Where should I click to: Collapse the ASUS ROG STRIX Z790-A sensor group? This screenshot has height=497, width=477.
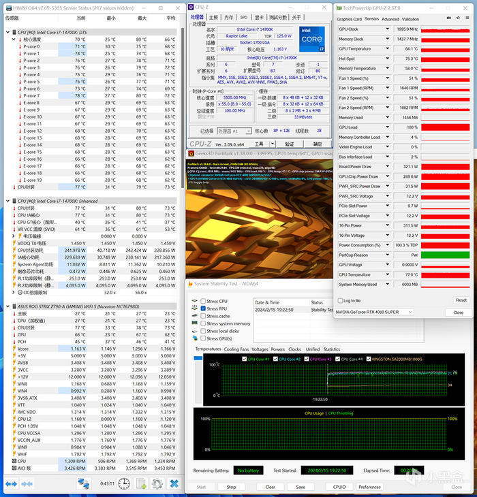point(7,306)
